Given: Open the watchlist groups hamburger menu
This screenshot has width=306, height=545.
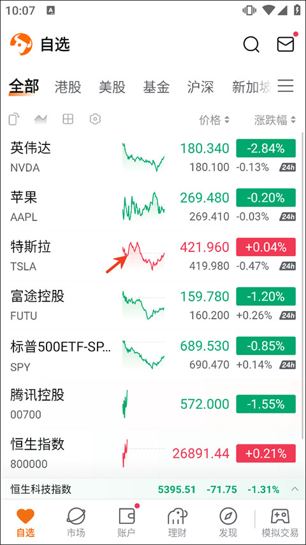Looking at the screenshot, I should [286, 86].
